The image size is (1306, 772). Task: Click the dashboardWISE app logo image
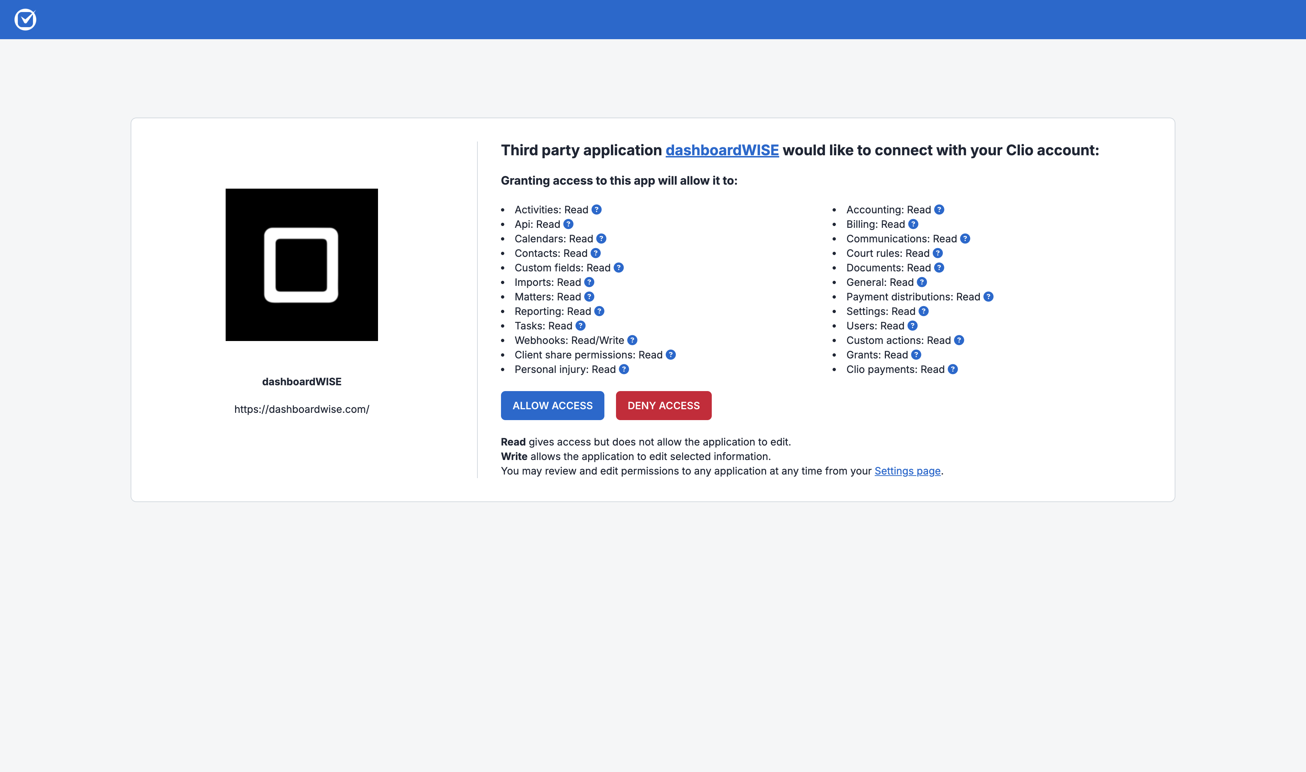[302, 265]
